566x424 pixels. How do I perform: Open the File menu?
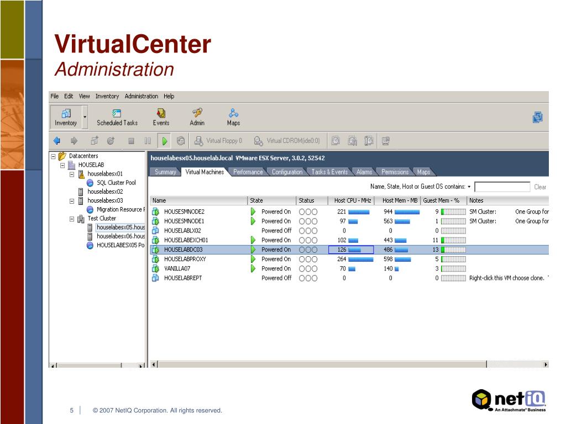click(x=55, y=96)
